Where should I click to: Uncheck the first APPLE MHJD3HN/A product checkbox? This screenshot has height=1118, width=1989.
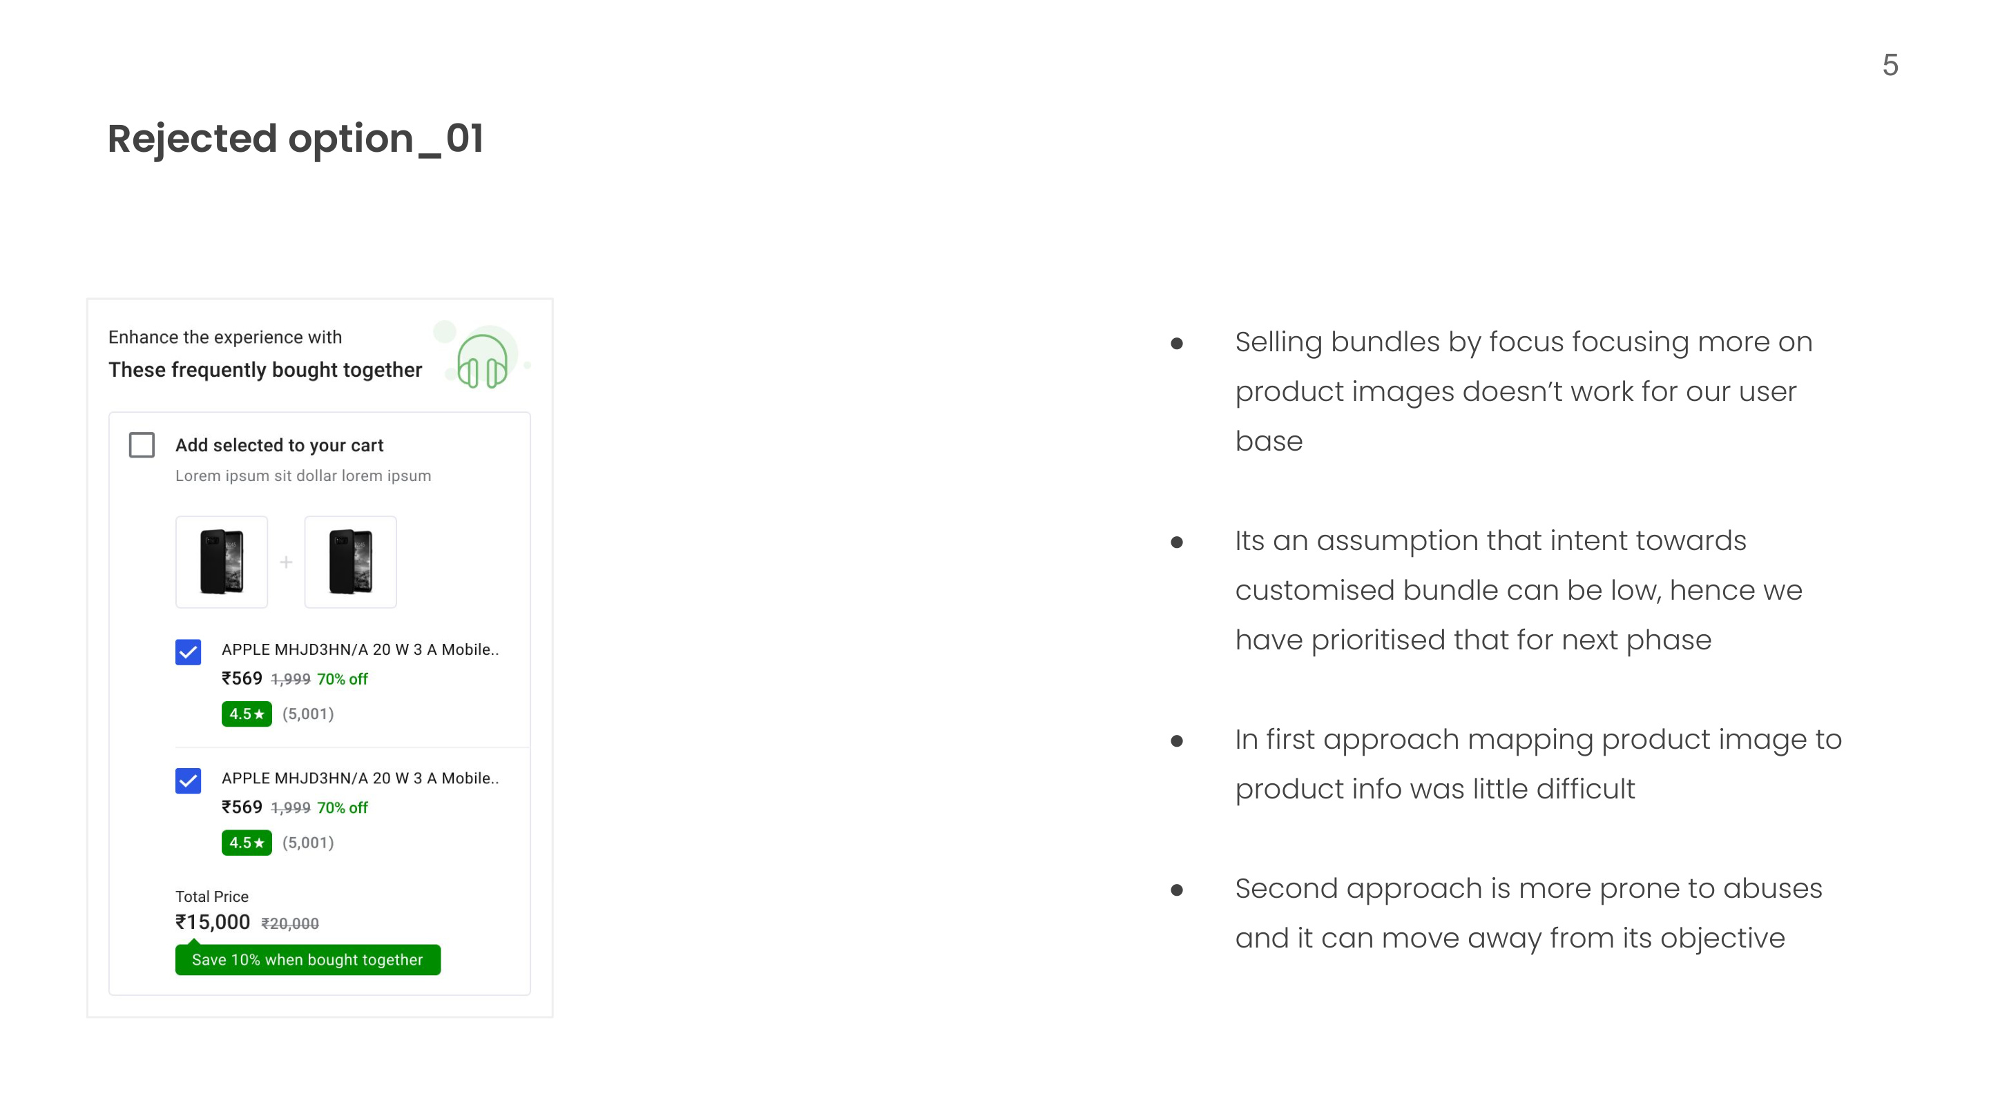(x=188, y=652)
